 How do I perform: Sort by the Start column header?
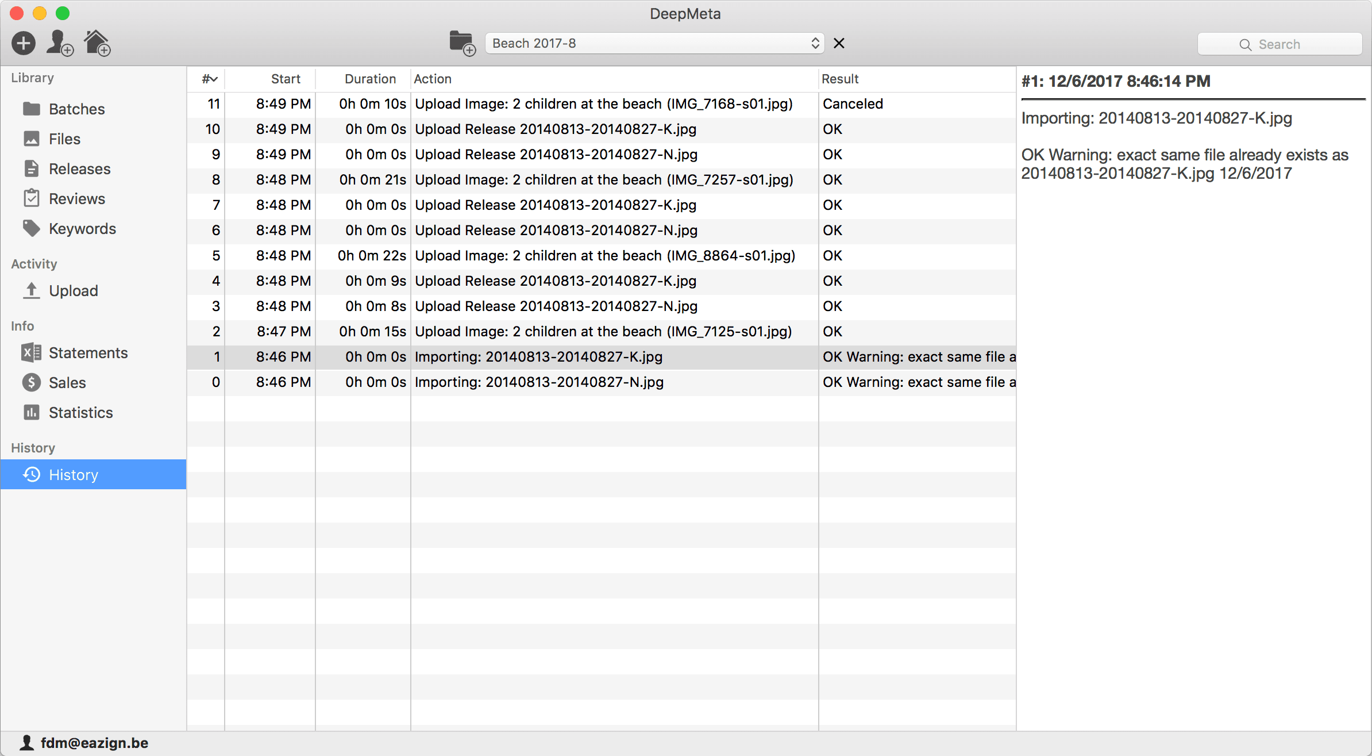[x=270, y=79]
